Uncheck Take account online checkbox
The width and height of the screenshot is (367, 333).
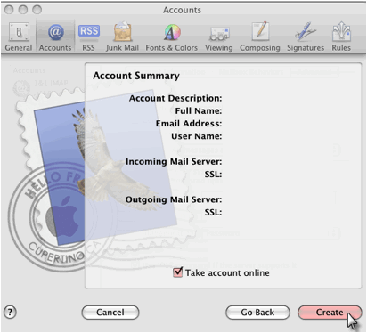coord(177,272)
